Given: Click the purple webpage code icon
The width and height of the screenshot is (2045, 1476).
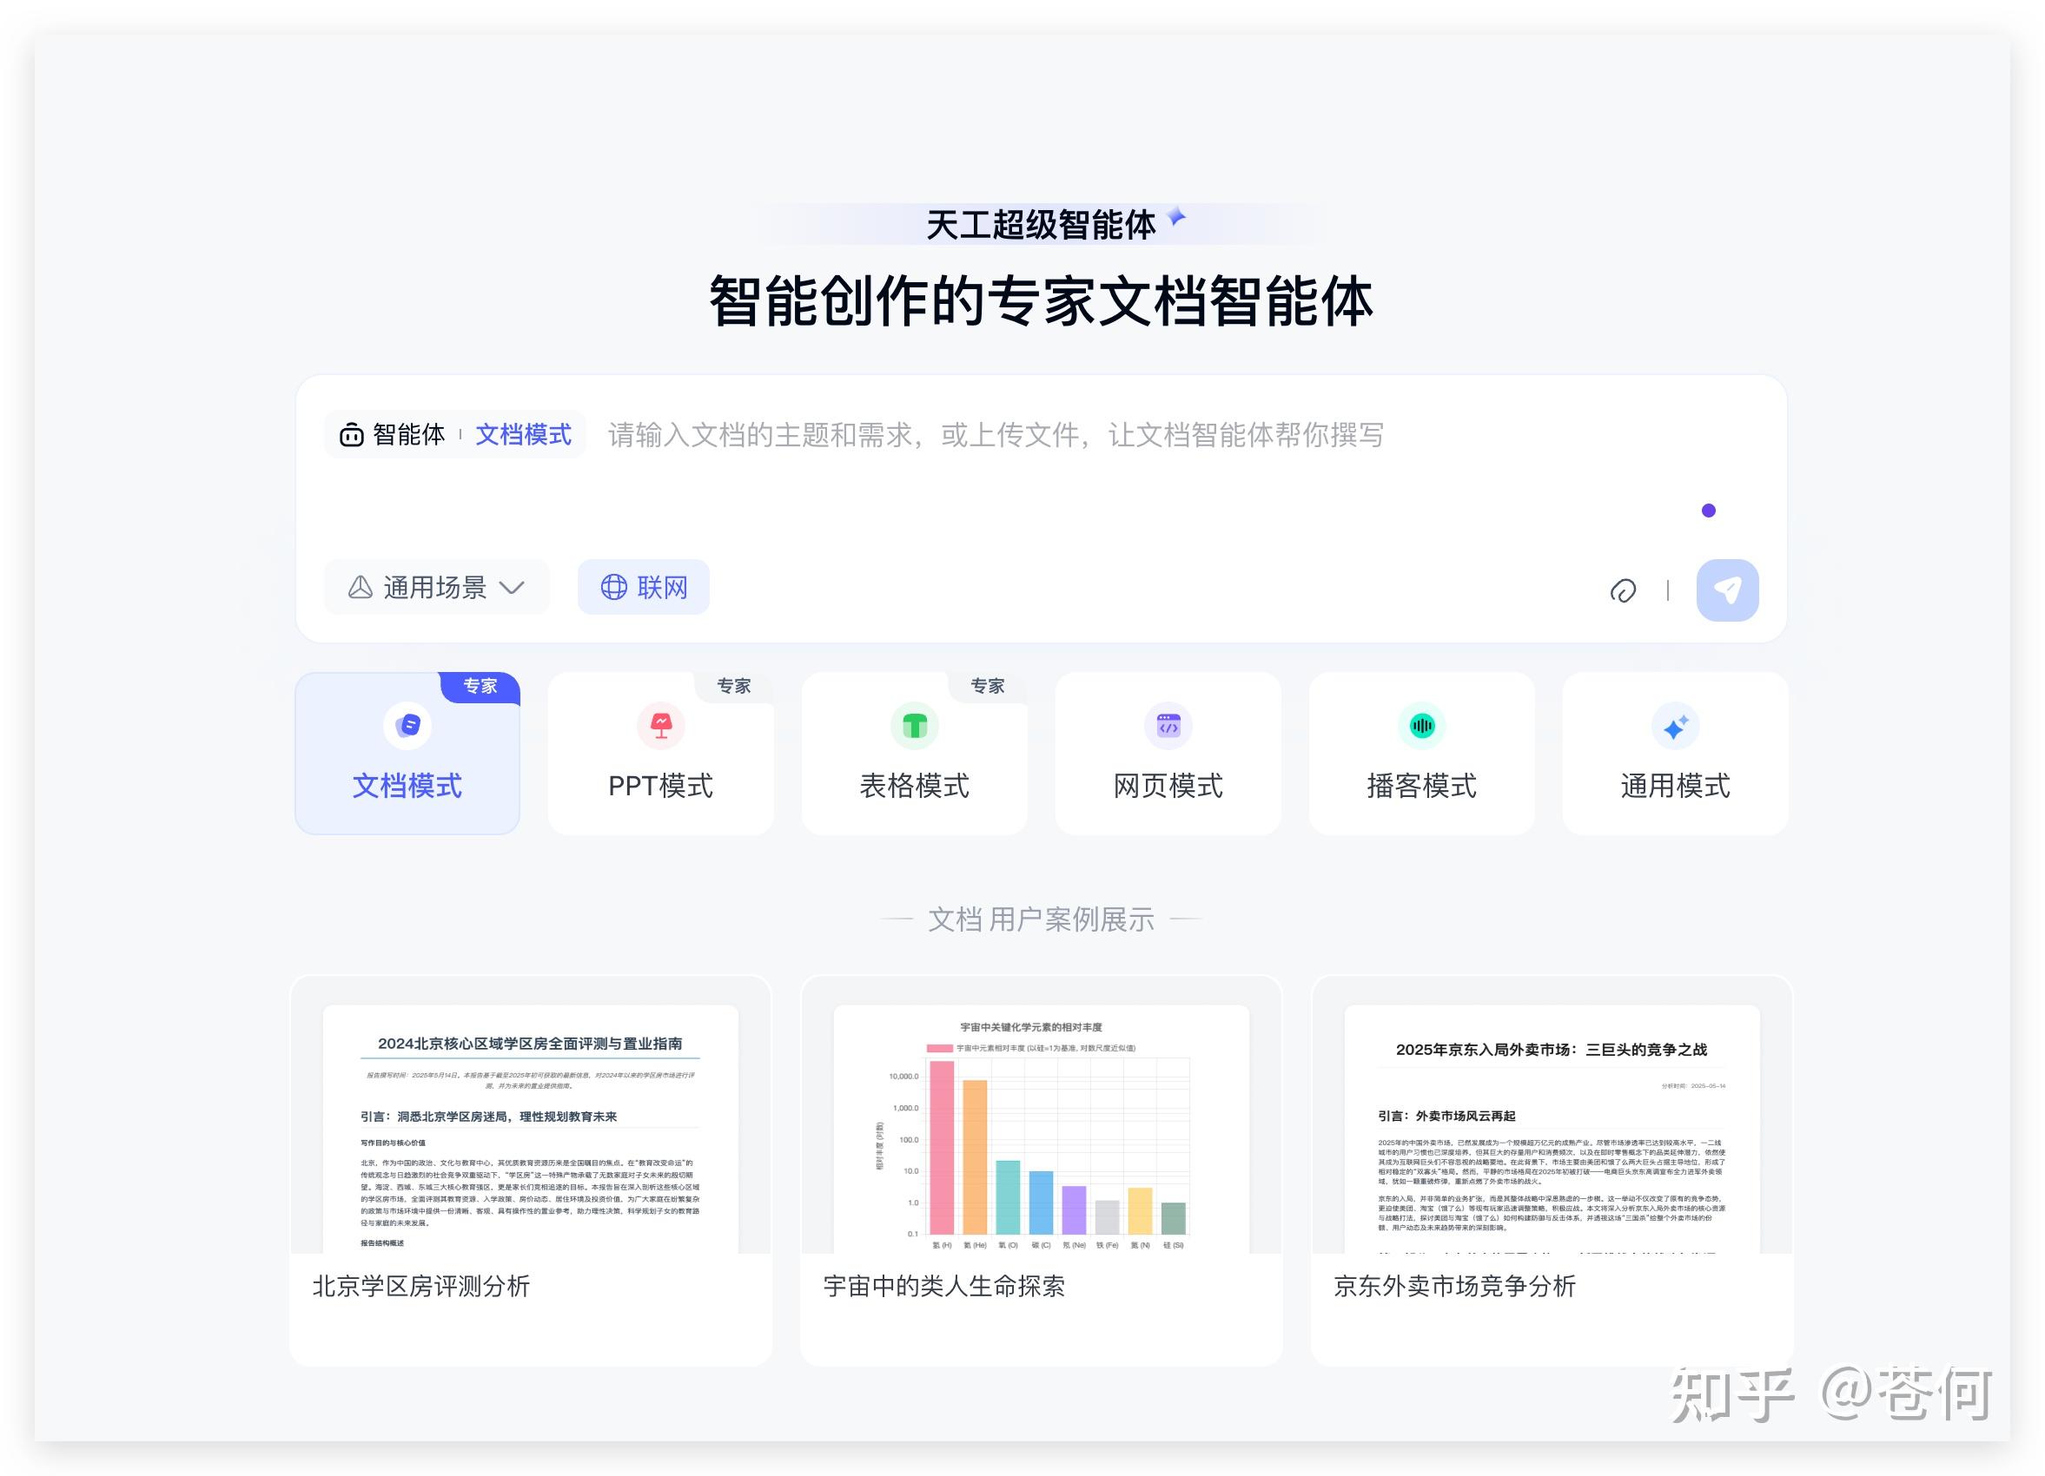Looking at the screenshot, I should (1168, 725).
